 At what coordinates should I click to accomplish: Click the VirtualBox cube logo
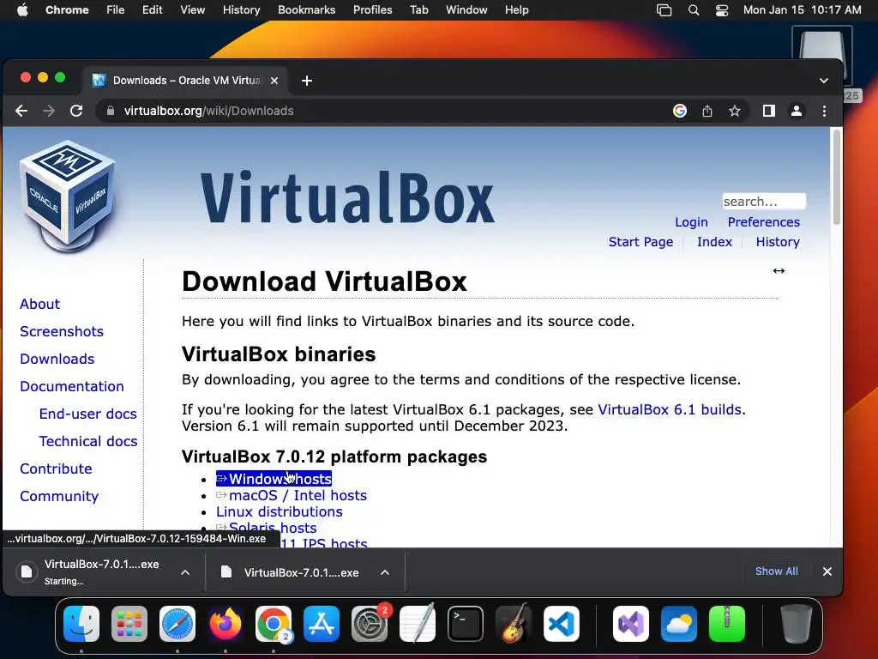point(67,196)
